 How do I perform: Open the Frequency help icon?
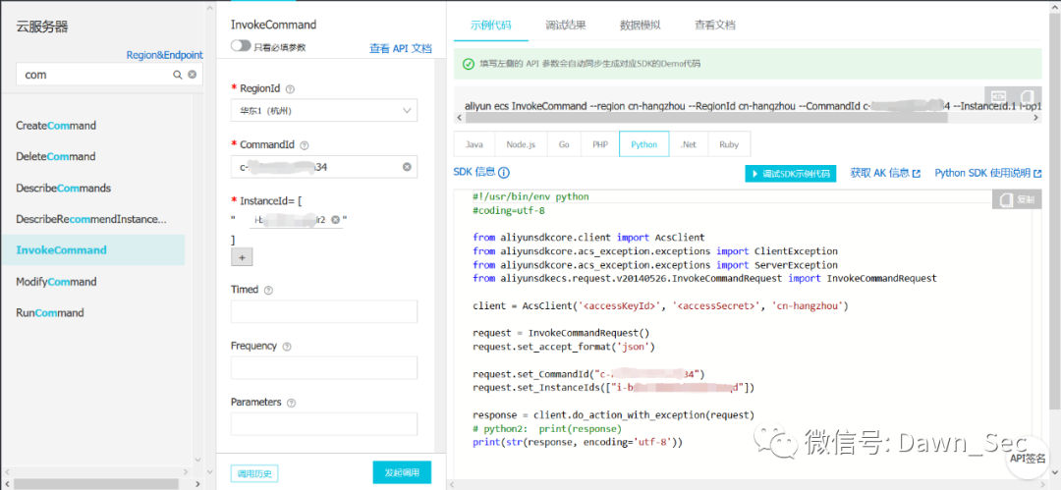pos(287,347)
